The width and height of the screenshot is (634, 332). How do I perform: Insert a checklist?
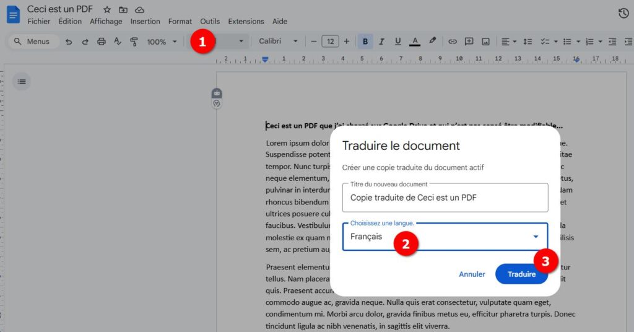(545, 41)
